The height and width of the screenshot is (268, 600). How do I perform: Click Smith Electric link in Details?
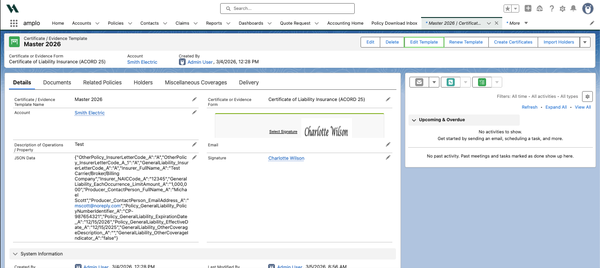coord(90,113)
